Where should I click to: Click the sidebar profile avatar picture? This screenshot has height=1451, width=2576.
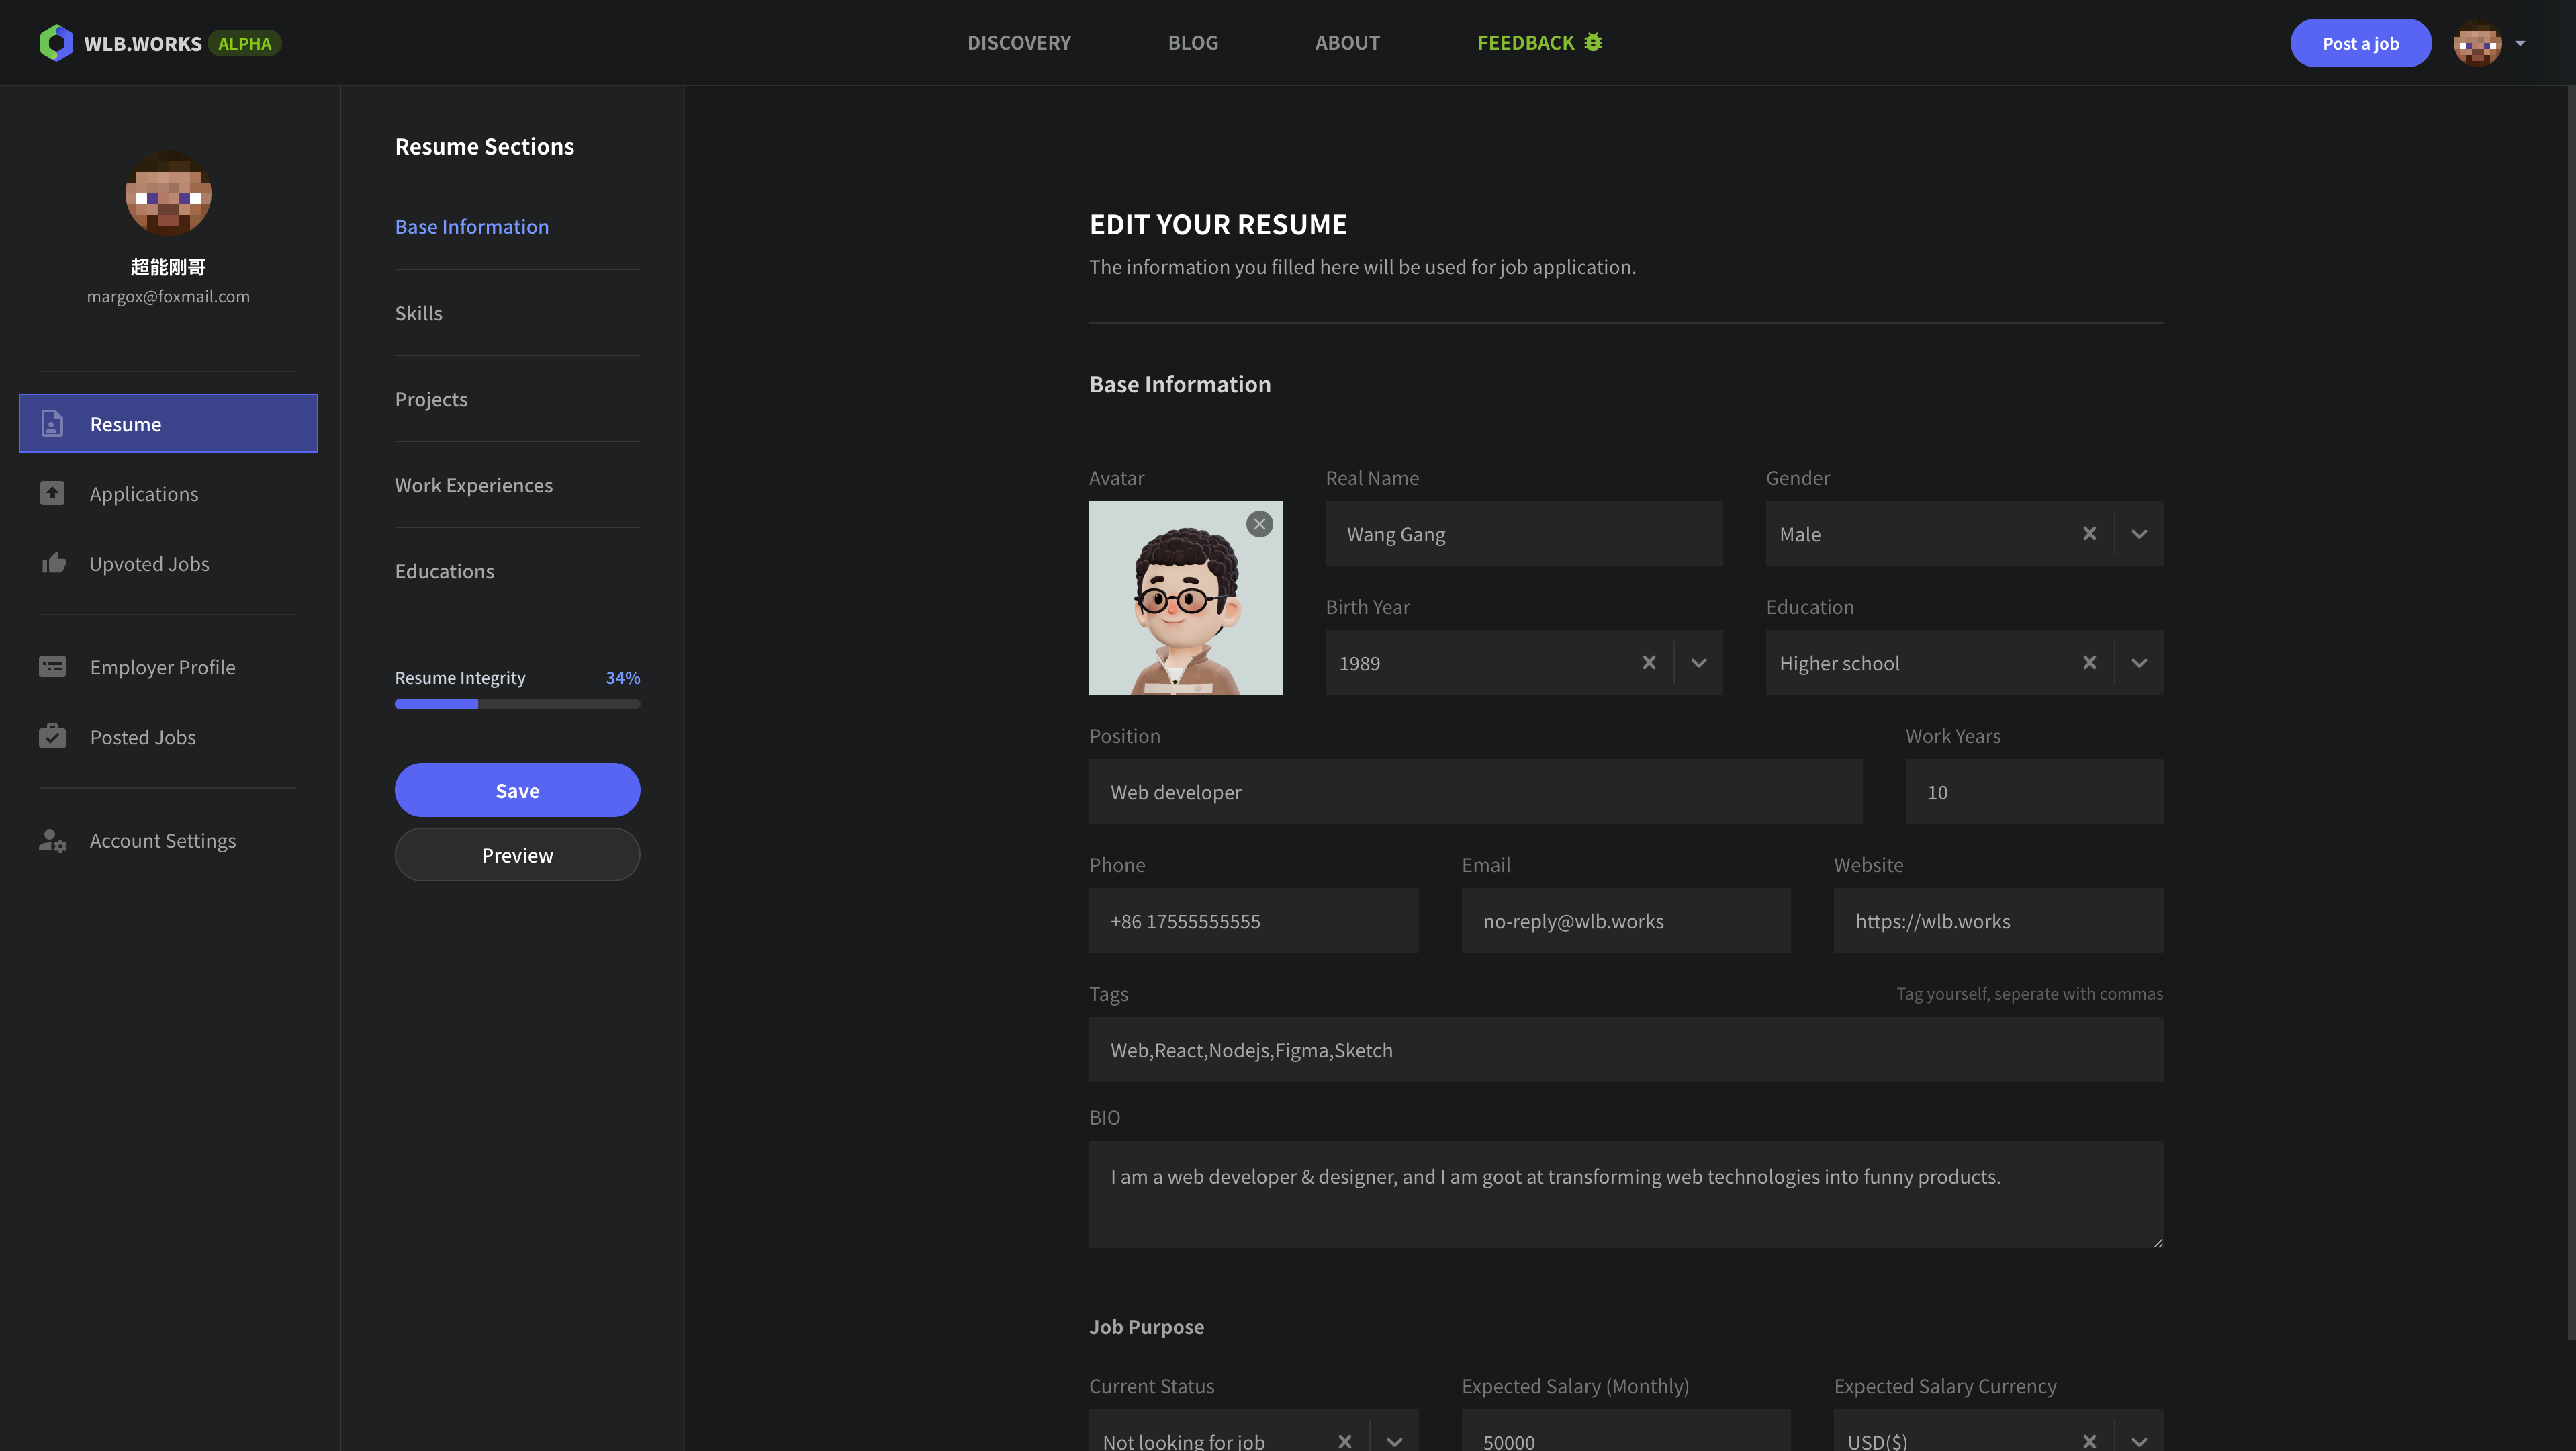(x=168, y=194)
